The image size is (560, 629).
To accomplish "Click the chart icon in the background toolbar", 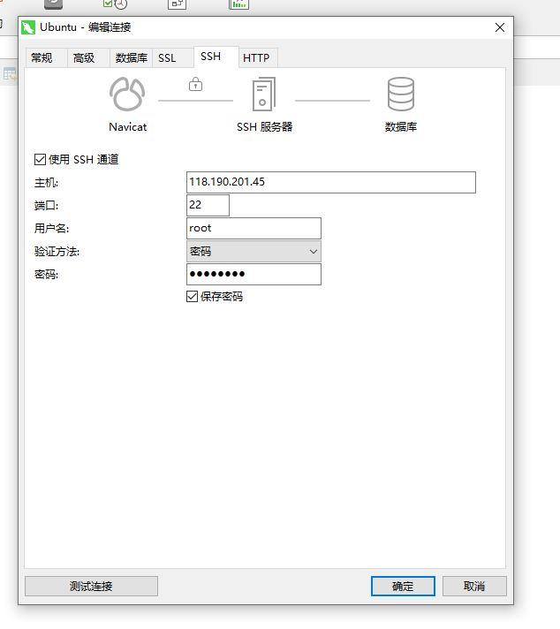I will [x=238, y=4].
